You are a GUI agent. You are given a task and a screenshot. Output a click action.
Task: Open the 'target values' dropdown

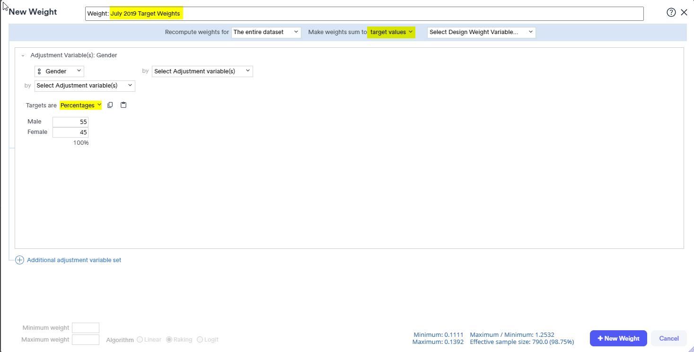392,32
